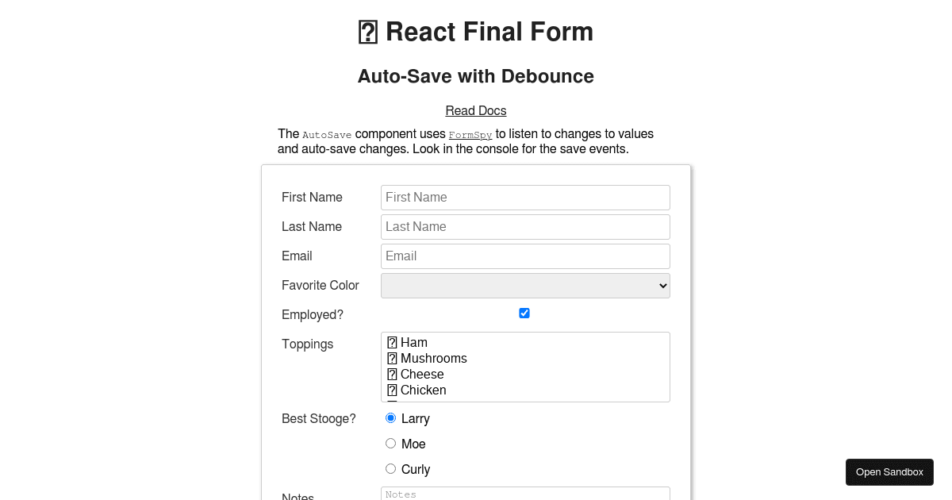Click the logo icon in the page title
The image size is (952, 500).
[x=367, y=32]
